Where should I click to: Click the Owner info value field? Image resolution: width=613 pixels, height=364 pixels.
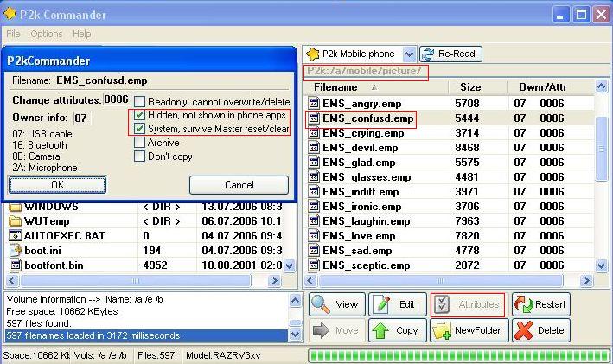point(82,118)
